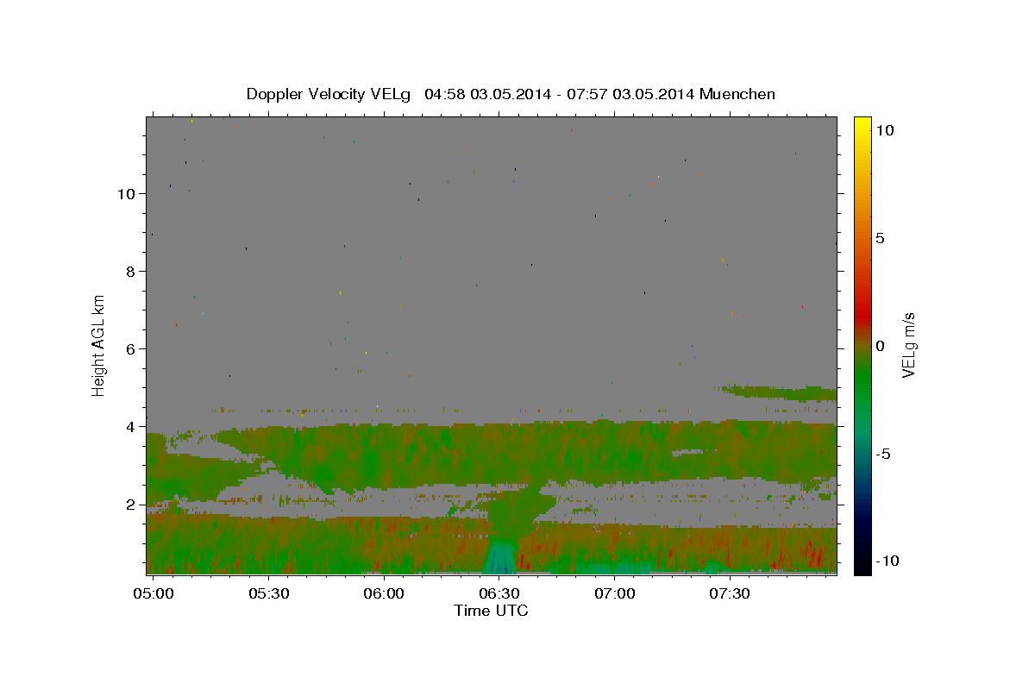Click the yellow top of the colorbar
The width and height of the screenshot is (1035, 690).
tap(862, 122)
